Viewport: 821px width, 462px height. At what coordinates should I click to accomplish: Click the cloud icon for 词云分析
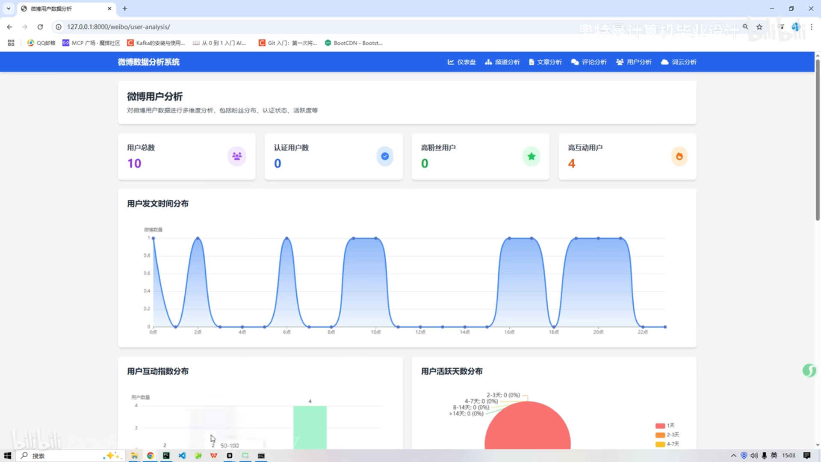[664, 62]
